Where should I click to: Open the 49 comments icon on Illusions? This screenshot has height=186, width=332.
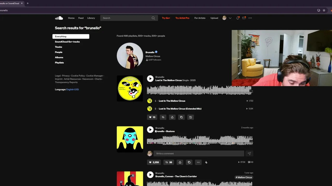click(251, 162)
